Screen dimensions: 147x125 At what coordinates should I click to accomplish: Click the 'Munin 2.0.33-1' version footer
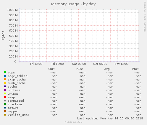[x=73, y=122]
